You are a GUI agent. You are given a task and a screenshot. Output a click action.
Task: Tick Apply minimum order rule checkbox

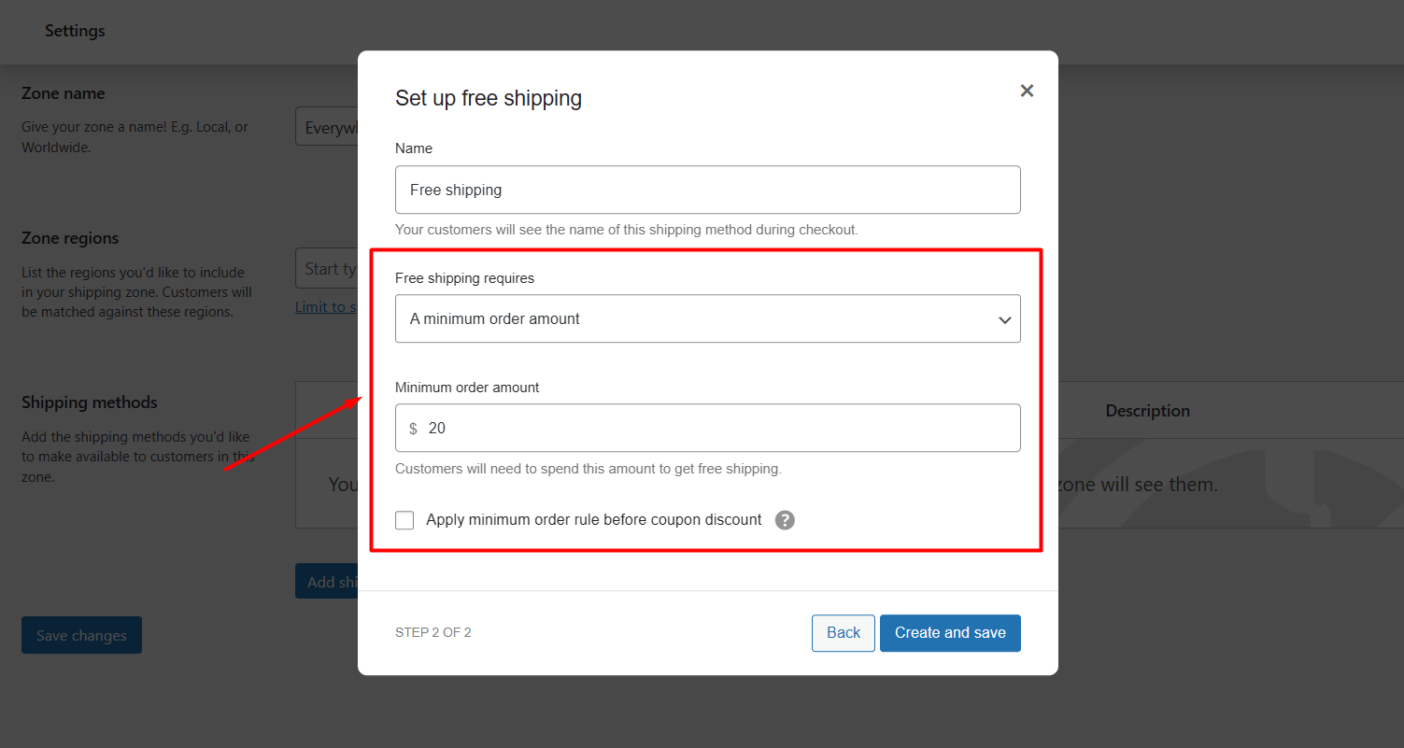(x=404, y=520)
